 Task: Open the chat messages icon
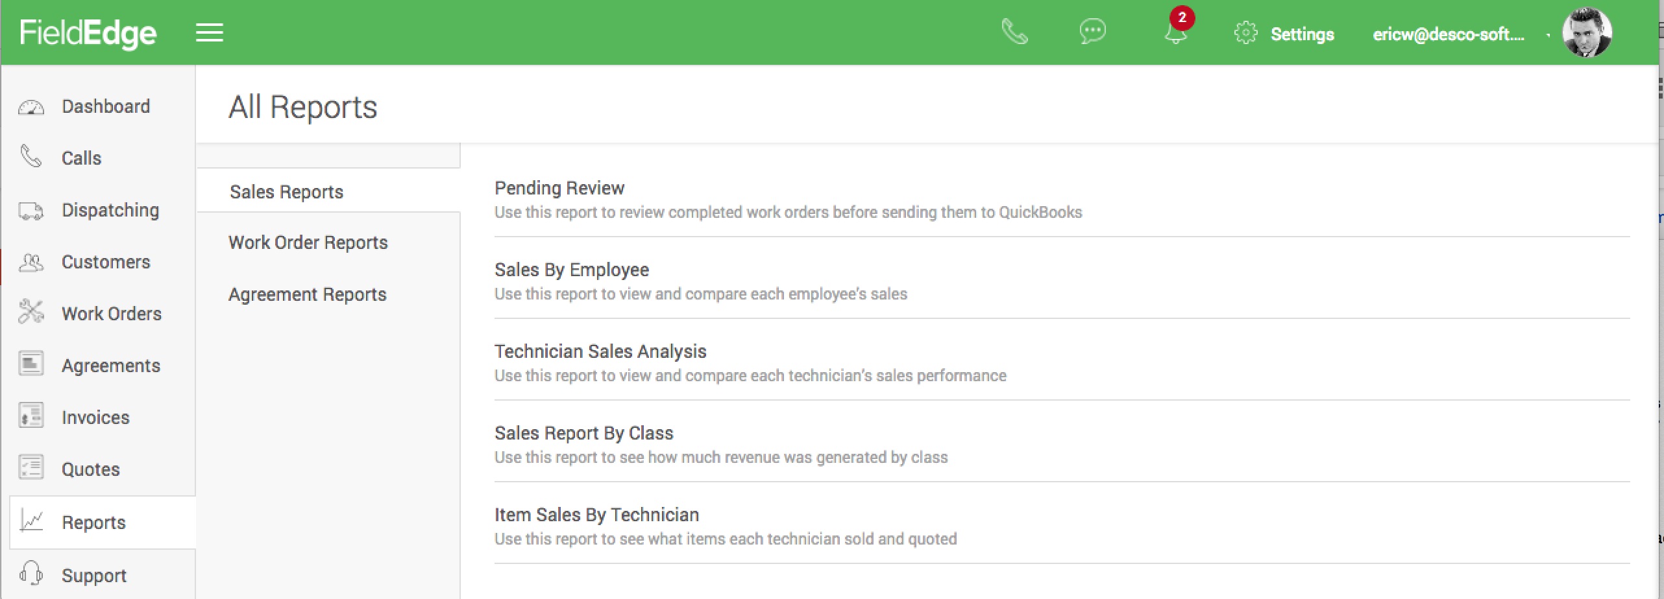[x=1092, y=32]
